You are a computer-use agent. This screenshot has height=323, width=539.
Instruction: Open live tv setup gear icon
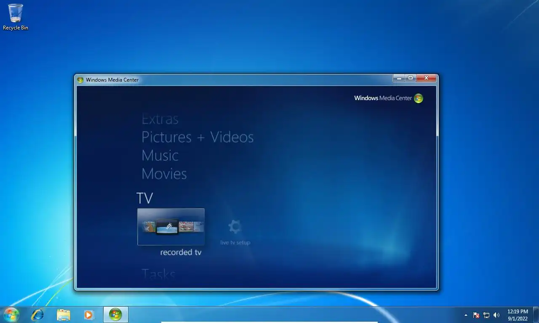click(235, 227)
